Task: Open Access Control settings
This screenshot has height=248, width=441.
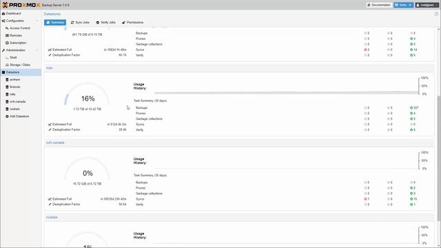Action: [20, 28]
